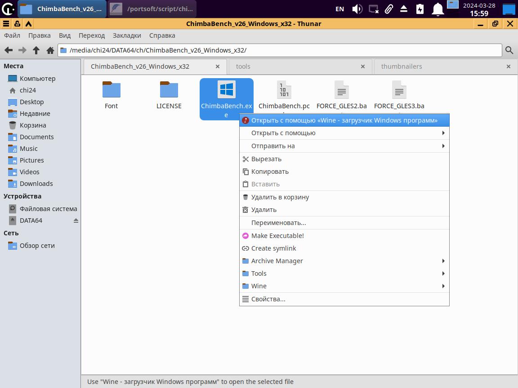Click the search magnifier icon
Image resolution: width=518 pixels, height=388 pixels.
(x=509, y=50)
